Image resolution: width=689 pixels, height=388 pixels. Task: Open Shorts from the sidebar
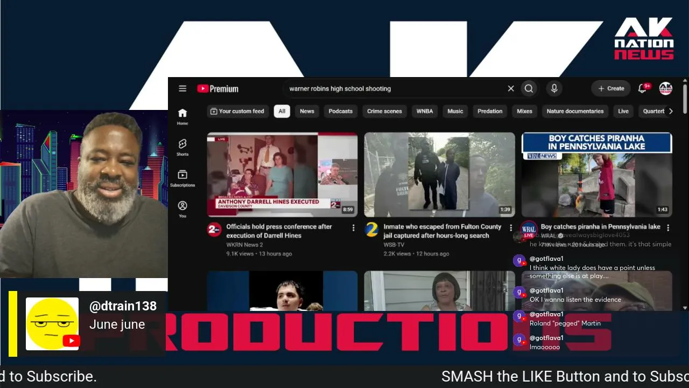[x=182, y=147]
